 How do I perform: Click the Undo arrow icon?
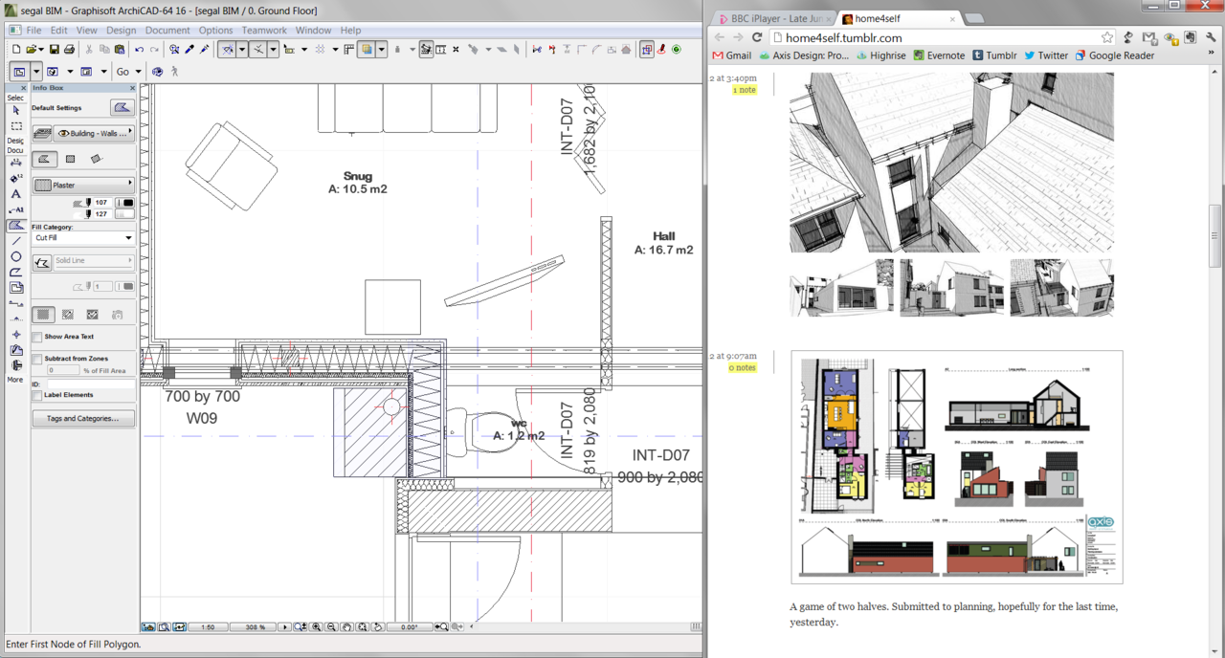click(140, 49)
